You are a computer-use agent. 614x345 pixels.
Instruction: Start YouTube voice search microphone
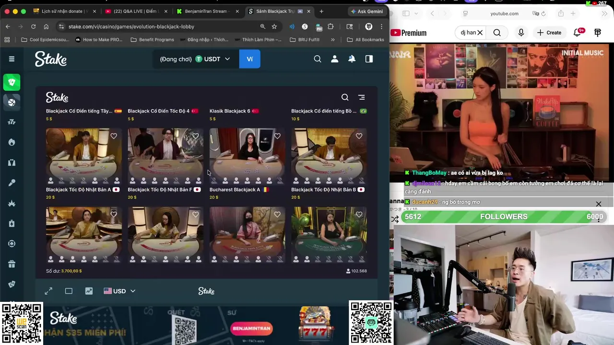point(521,33)
